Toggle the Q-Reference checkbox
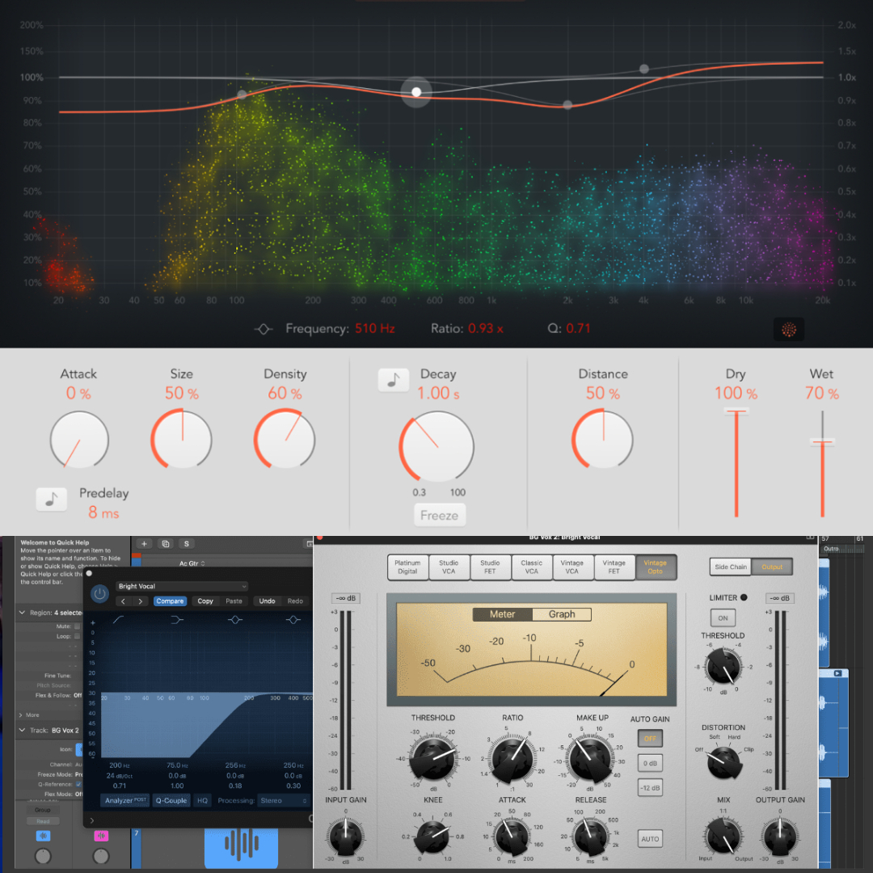The height and width of the screenshot is (873, 873). (78, 783)
